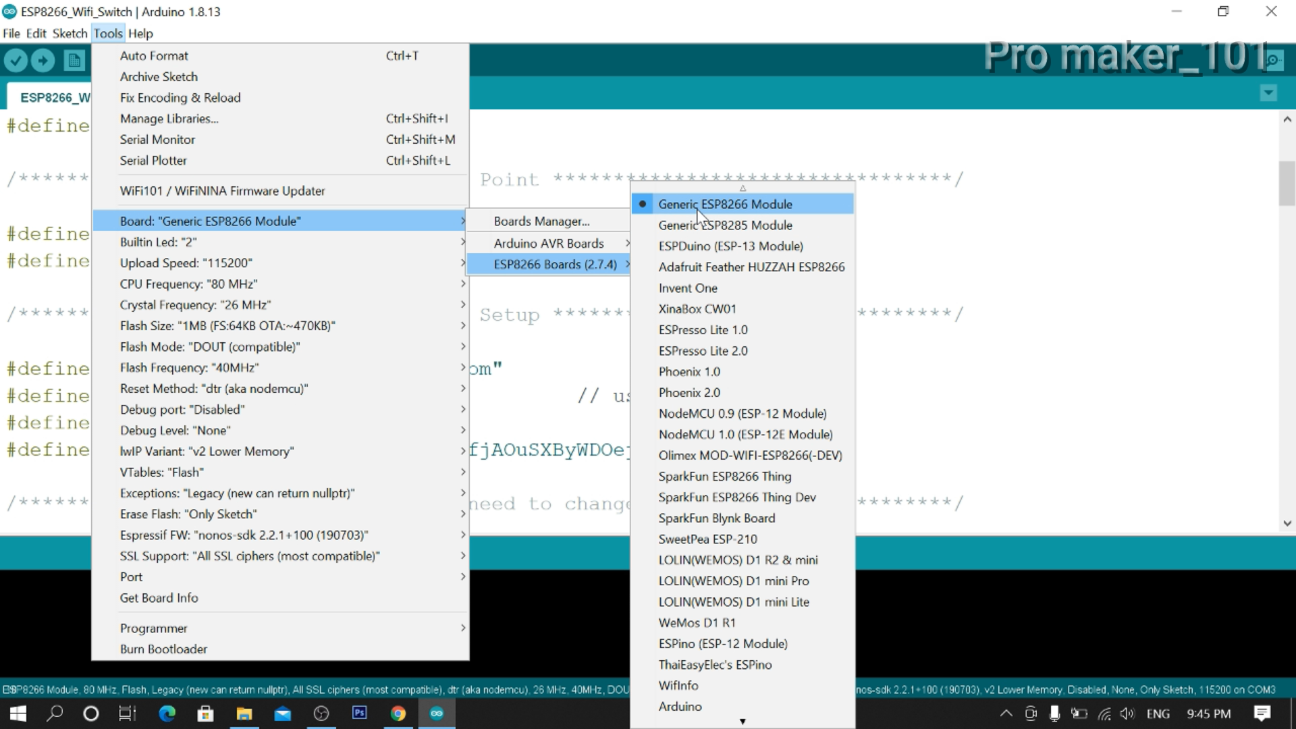Expand the Upload Speed submenu

(186, 263)
